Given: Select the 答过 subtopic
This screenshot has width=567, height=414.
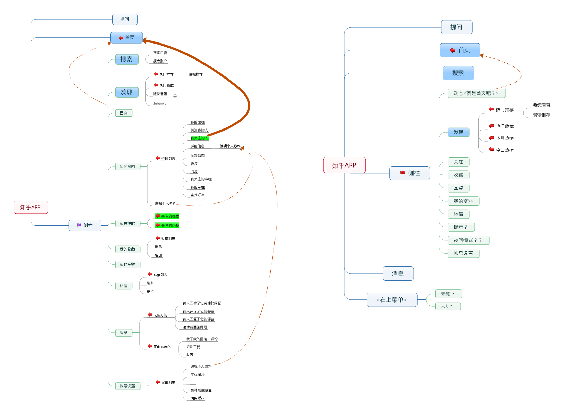Looking at the screenshot, I should point(194,164).
